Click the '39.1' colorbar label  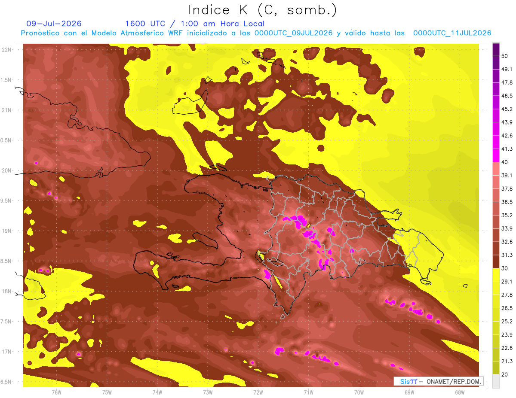pyautogui.click(x=507, y=175)
